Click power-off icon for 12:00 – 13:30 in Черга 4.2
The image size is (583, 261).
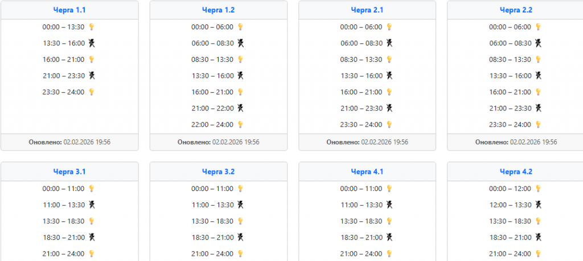click(x=538, y=205)
